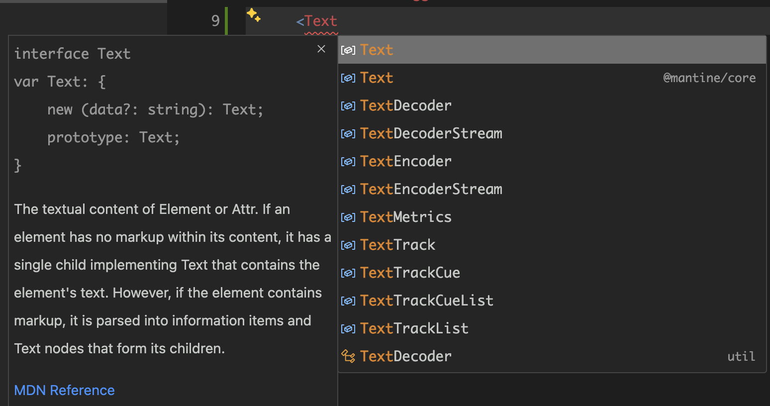
Task: Click the interface icon beside TextDecoder suggestion
Action: (x=348, y=105)
